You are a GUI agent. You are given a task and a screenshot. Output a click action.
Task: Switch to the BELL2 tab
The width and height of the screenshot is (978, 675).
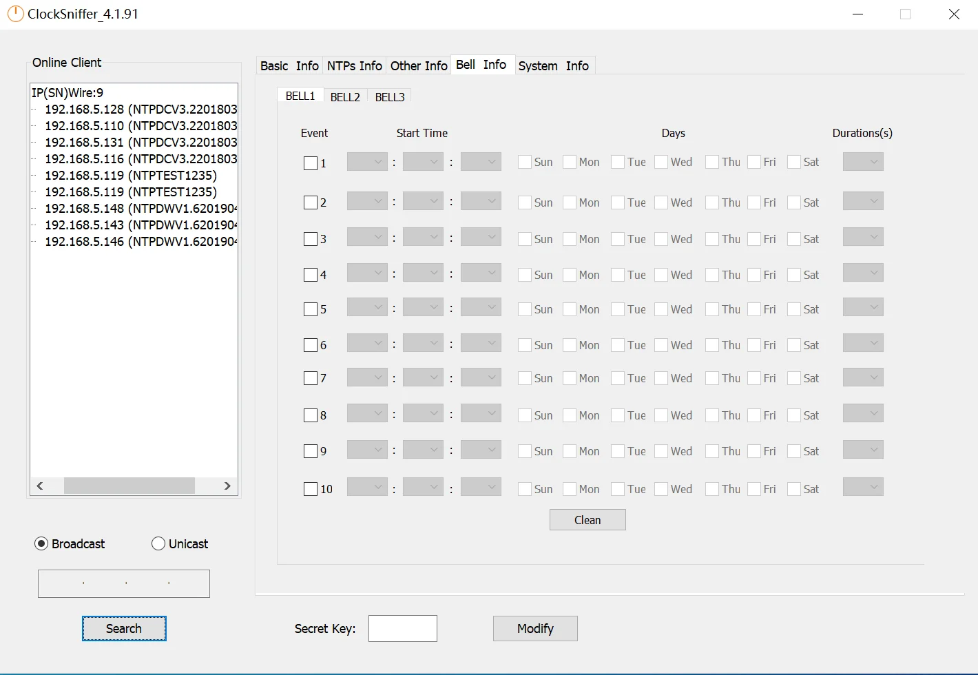[345, 97]
